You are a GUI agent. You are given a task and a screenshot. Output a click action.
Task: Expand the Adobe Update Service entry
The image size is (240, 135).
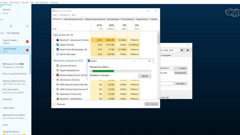point(53,75)
